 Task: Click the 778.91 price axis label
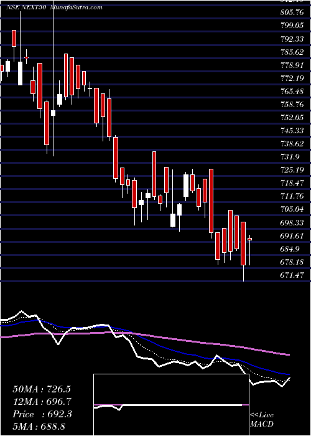pyautogui.click(x=291, y=65)
